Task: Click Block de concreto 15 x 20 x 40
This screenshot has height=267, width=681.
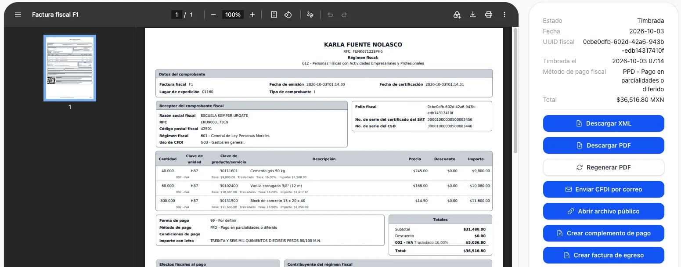Action: pos(277,201)
